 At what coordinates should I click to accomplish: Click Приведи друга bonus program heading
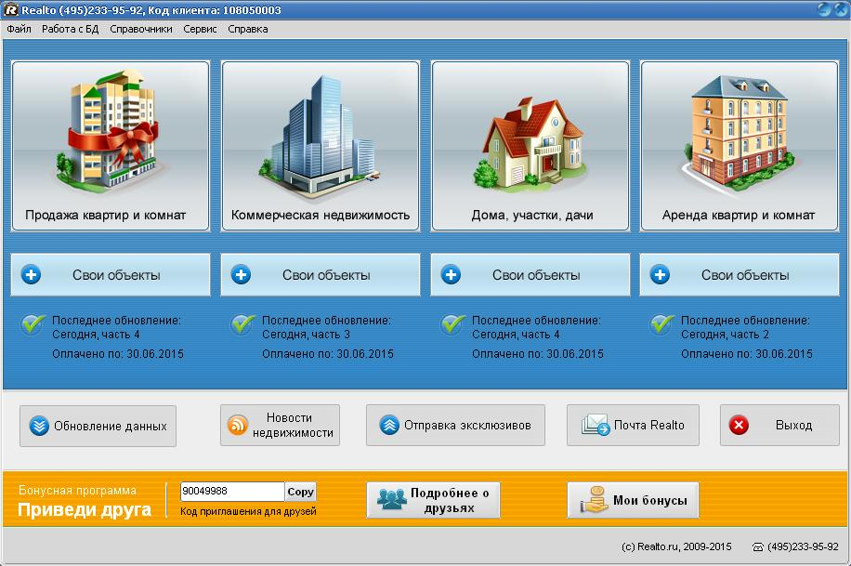coord(85,510)
